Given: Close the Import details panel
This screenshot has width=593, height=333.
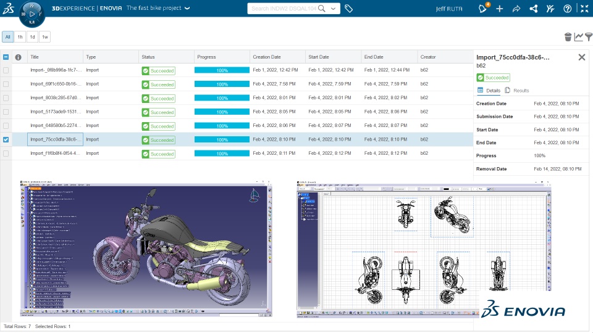Looking at the screenshot, I should point(582,57).
